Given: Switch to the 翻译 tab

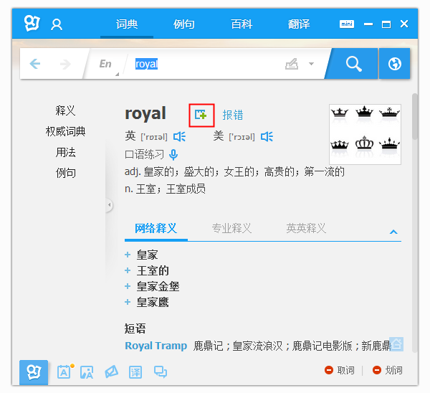Looking at the screenshot, I should tap(299, 24).
